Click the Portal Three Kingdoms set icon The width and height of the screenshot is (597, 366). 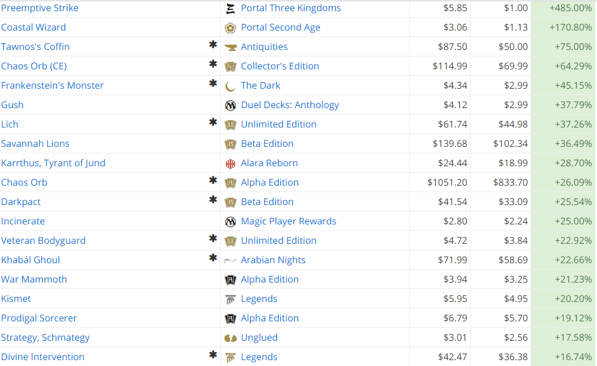231,8
